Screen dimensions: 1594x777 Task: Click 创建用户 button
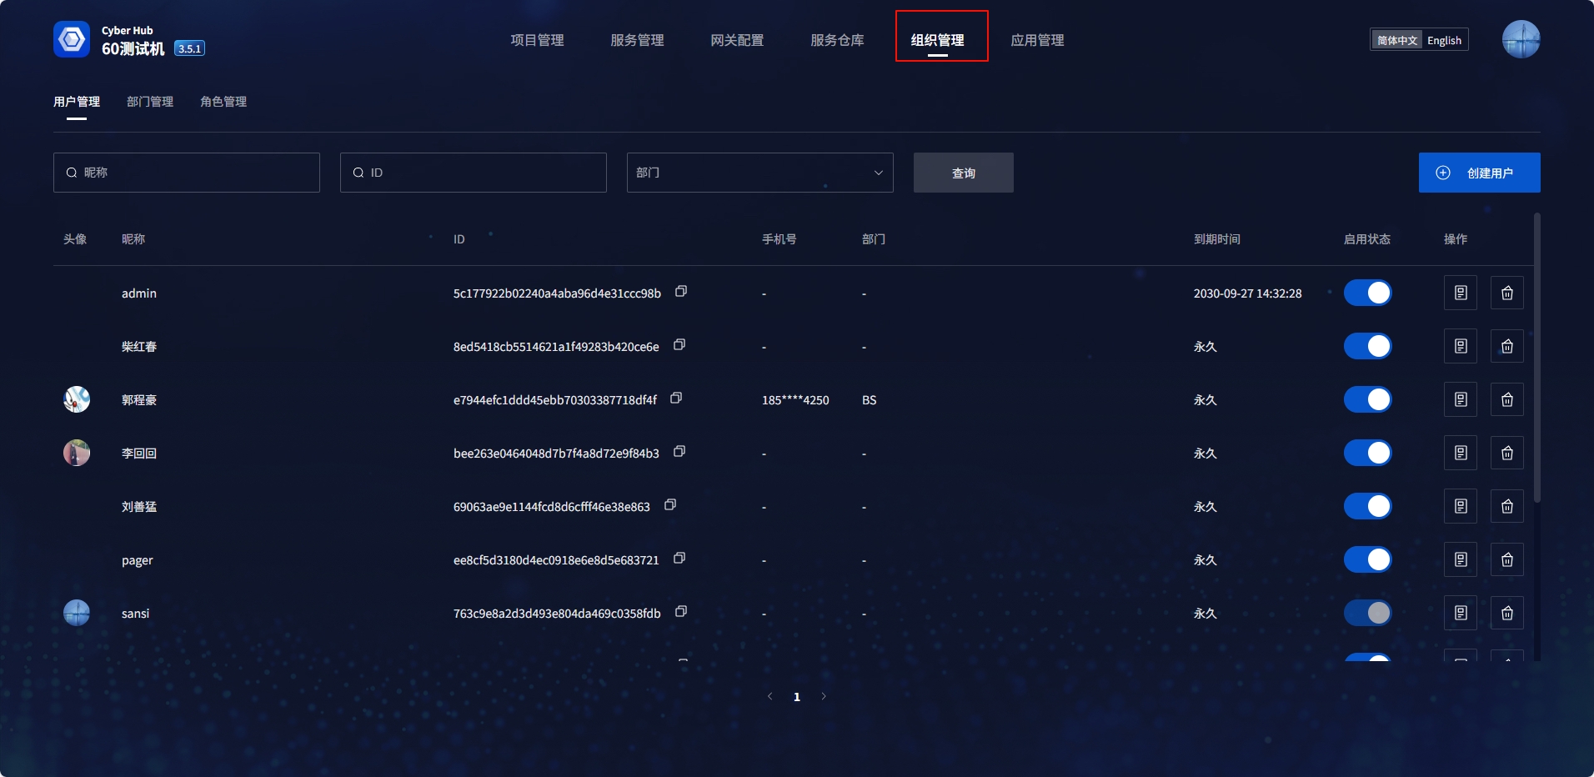point(1479,173)
